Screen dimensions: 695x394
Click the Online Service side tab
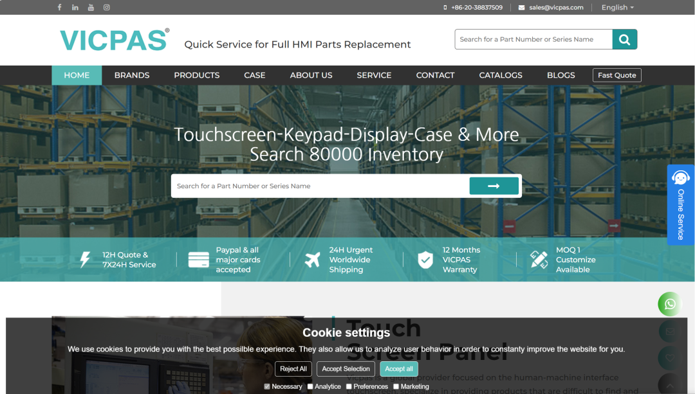point(681,205)
